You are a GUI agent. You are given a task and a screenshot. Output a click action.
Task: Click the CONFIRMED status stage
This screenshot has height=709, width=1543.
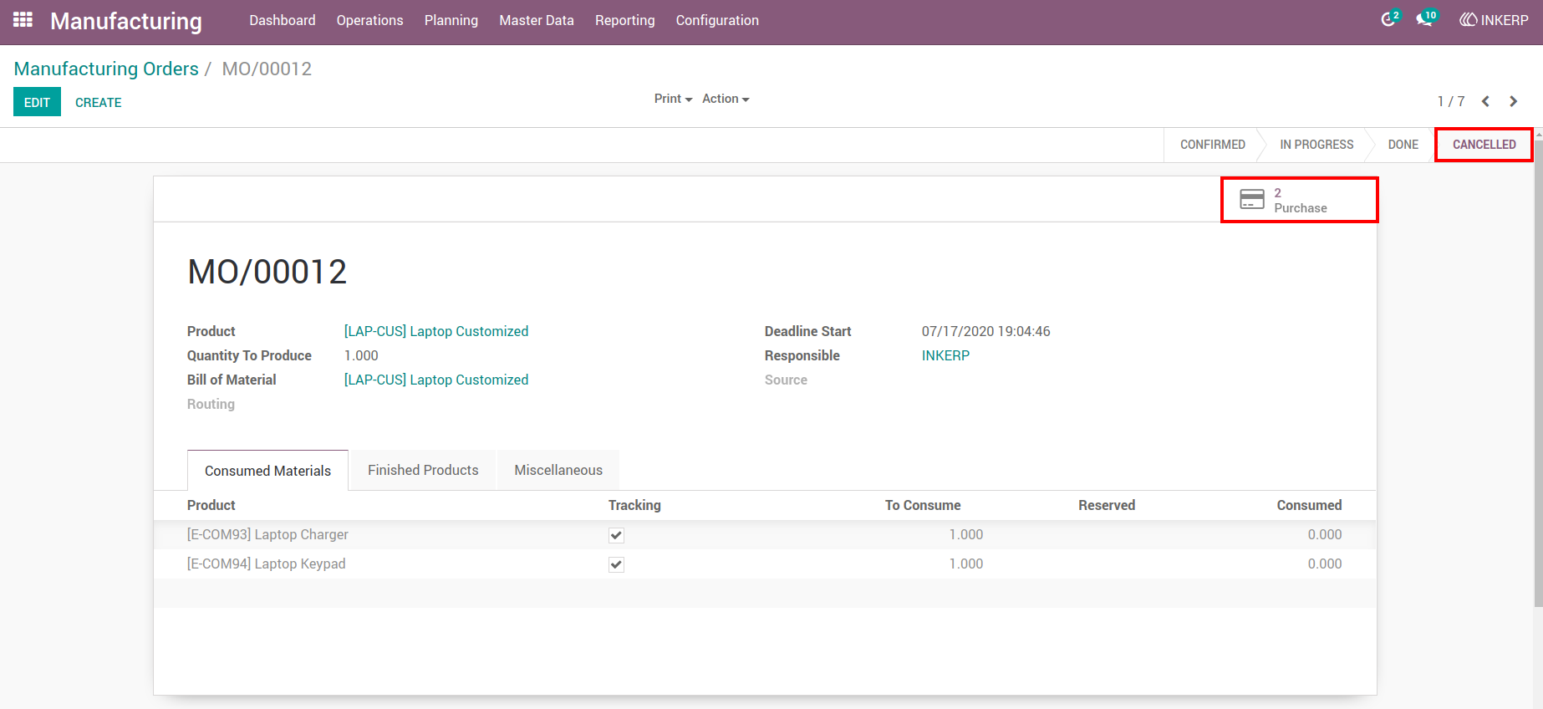tap(1212, 145)
